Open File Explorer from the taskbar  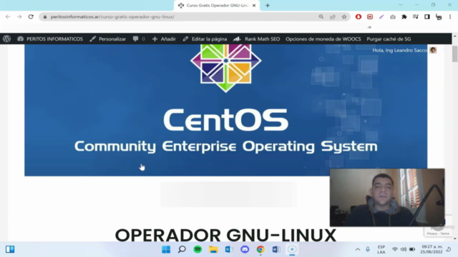click(213, 249)
